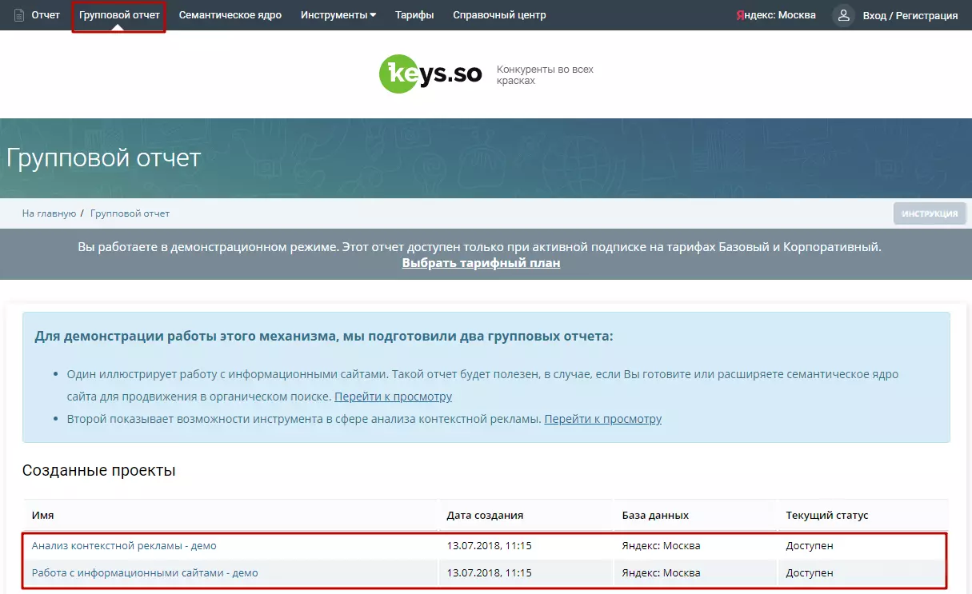Screen dimensions: 972x594
Task: Change the Яндекс: Москва region selector
Action: tap(776, 15)
